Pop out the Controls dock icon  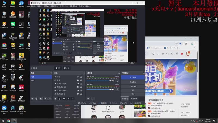click(x=144, y=73)
